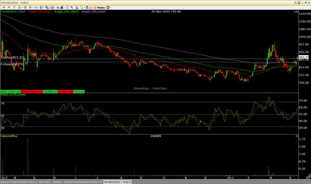Click the magnifier zoom icon
The height and width of the screenshot is (184, 311).
[x=82, y=8]
